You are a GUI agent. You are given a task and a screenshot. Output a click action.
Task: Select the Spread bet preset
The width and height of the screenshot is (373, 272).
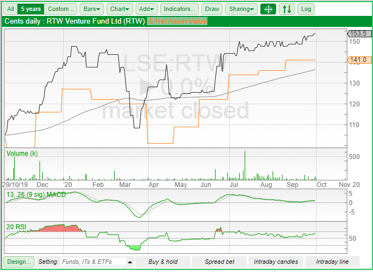point(219,262)
